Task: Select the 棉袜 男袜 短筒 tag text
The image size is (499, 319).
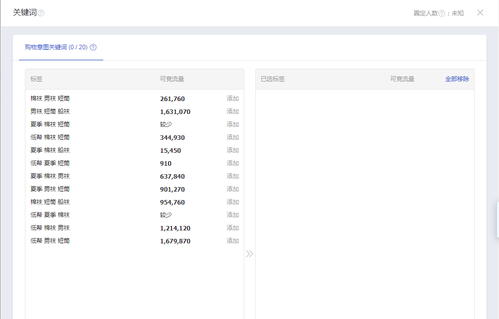Action: tap(50, 99)
